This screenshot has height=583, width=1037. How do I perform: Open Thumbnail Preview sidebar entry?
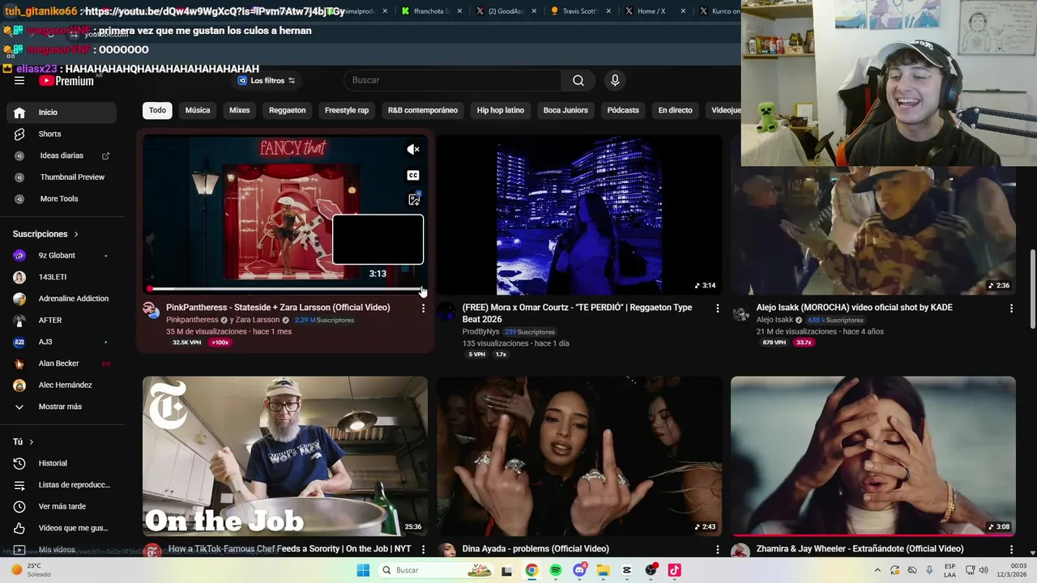click(62, 177)
